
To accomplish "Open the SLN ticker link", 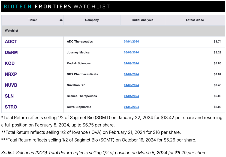I will pos(9,96).
